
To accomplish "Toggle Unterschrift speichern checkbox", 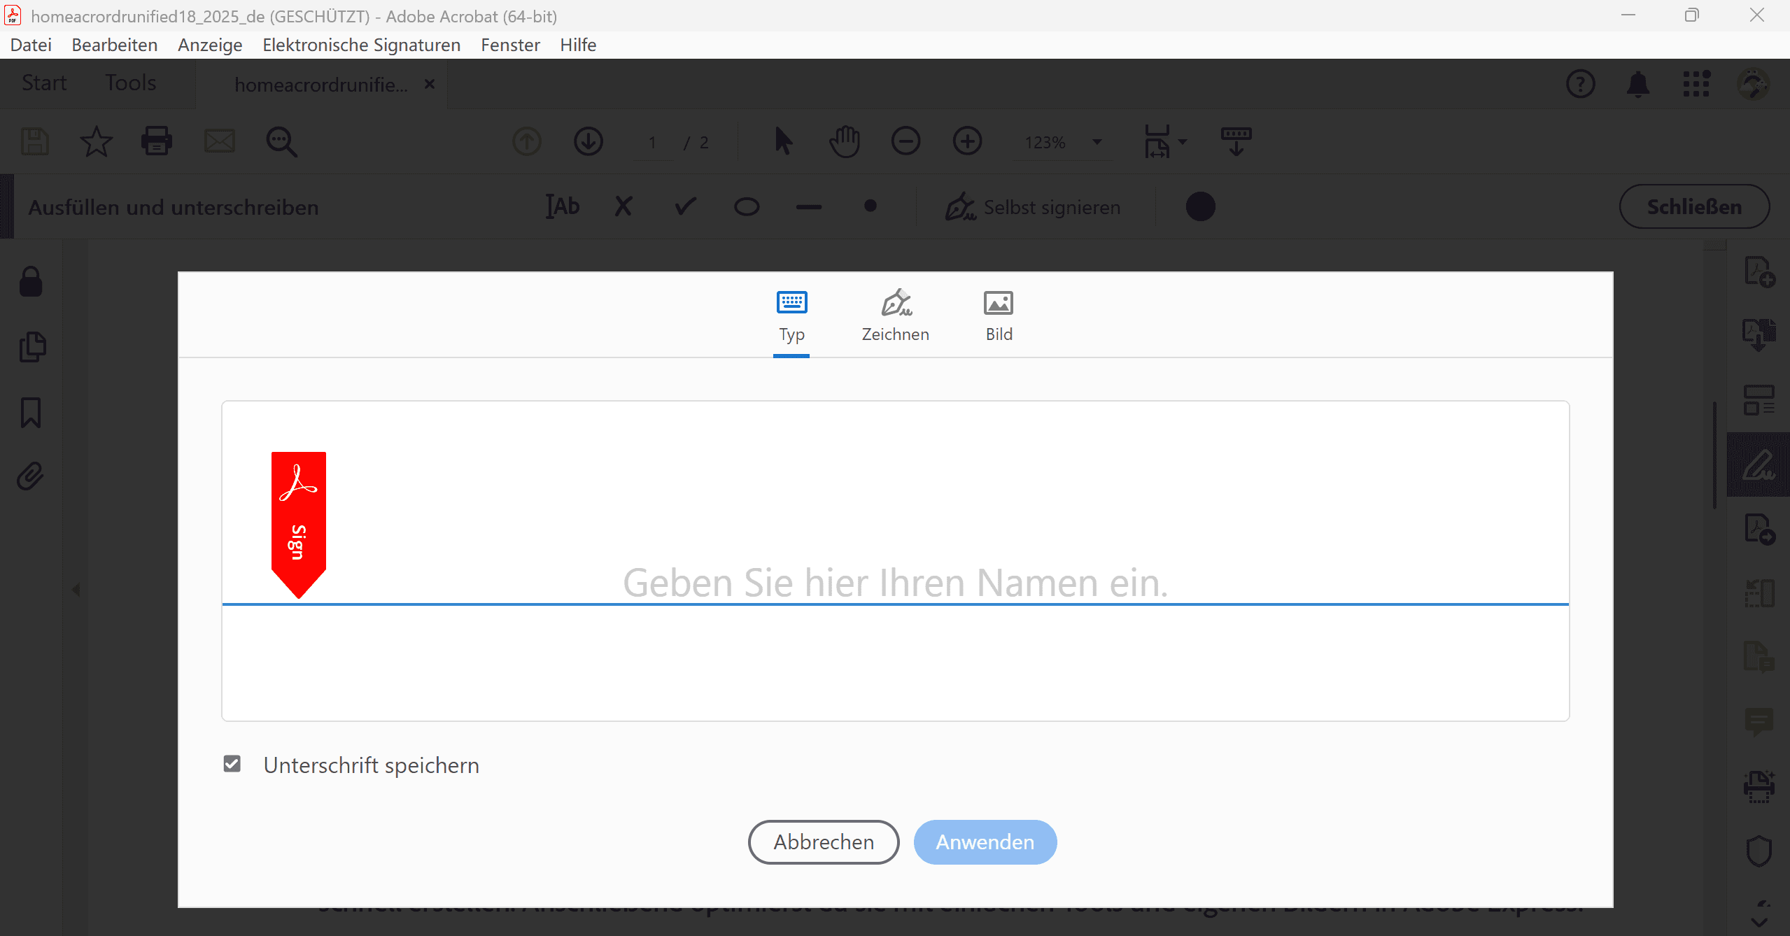I will click(232, 764).
